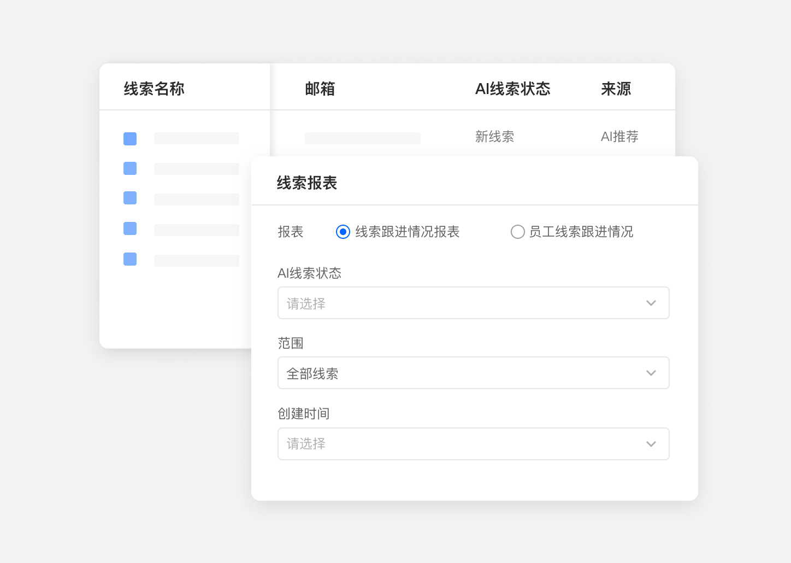Click the first lead name placeholder bar
The height and width of the screenshot is (563, 791).
tap(197, 138)
